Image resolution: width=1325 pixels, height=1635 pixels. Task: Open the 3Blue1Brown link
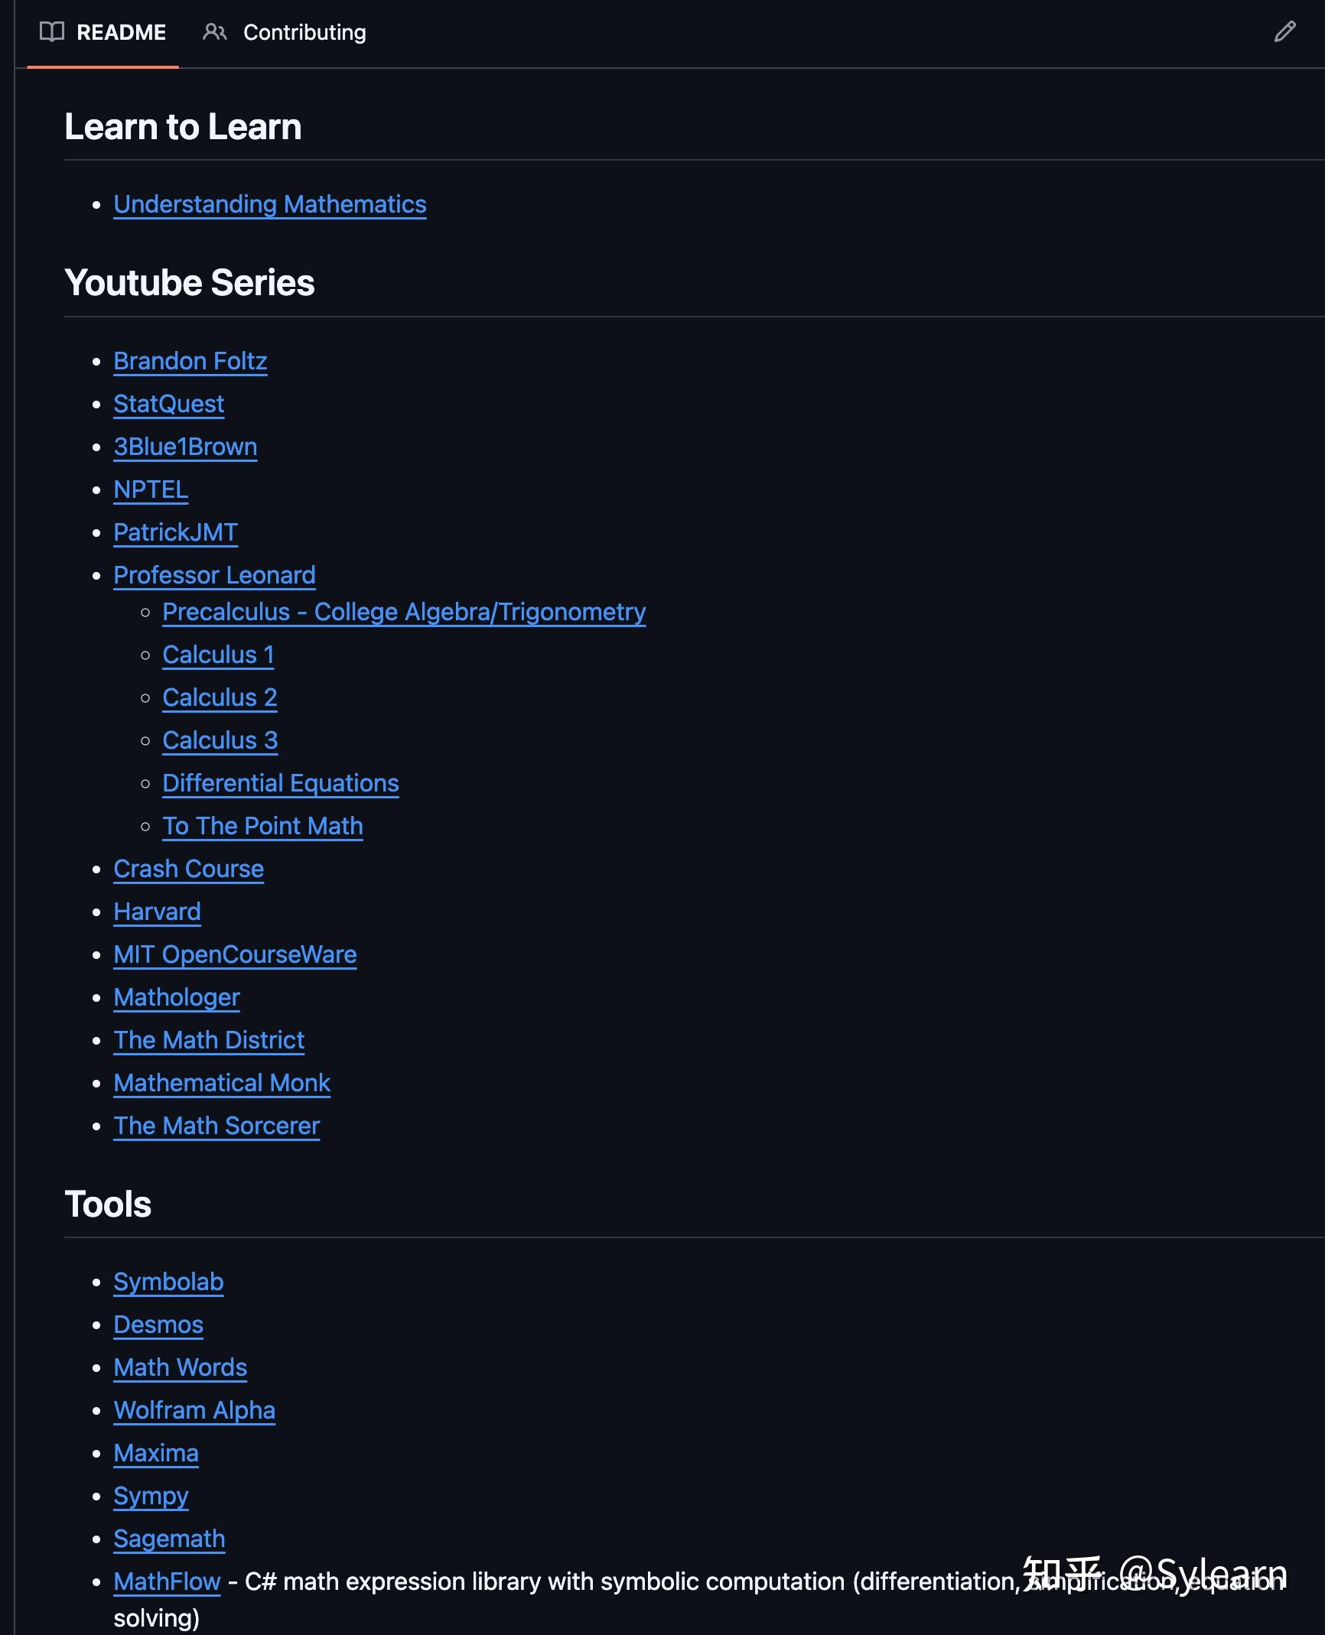pyautogui.click(x=185, y=446)
